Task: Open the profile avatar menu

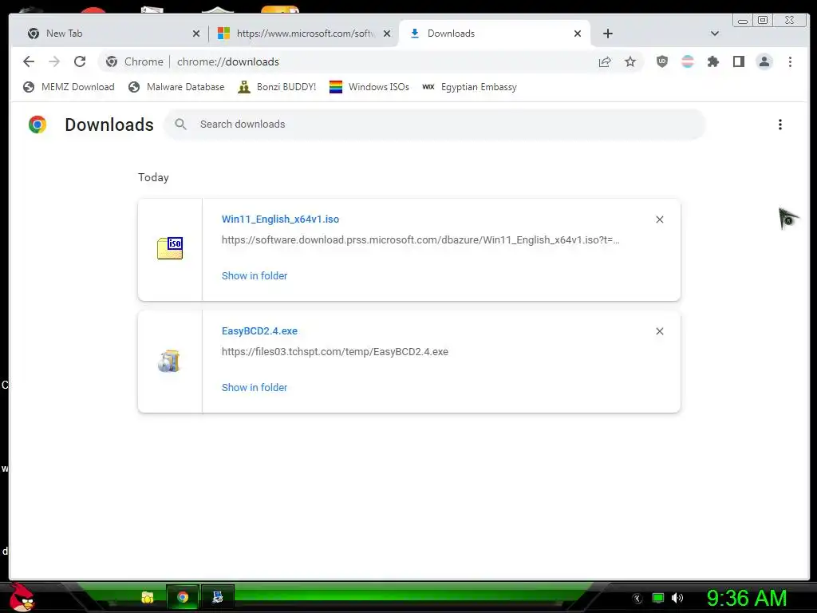Action: [x=764, y=61]
